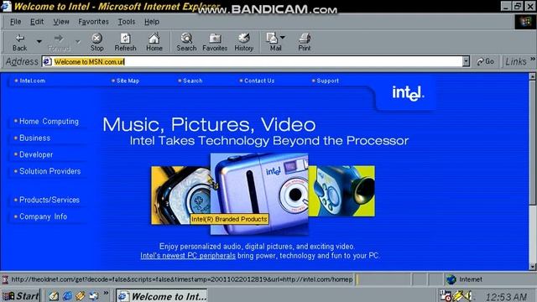Image resolution: width=537 pixels, height=302 pixels.
Task: Click the Internet zone globe icon
Action: coord(451,279)
